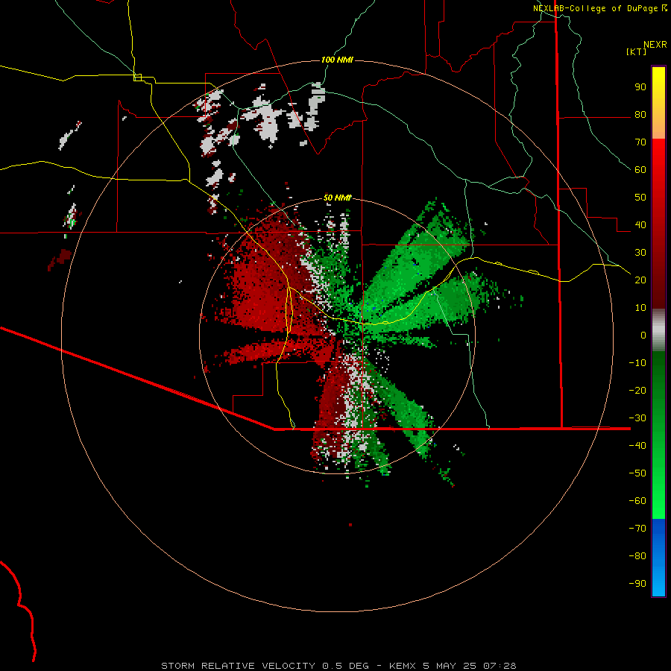Click the 80 value on velocity scale
Viewport: 671px width, 671px height.
[640, 115]
